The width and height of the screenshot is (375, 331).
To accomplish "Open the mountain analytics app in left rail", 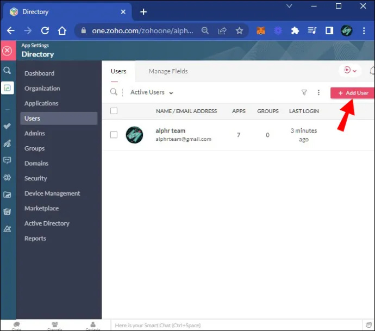I will pyautogui.click(x=7, y=229).
